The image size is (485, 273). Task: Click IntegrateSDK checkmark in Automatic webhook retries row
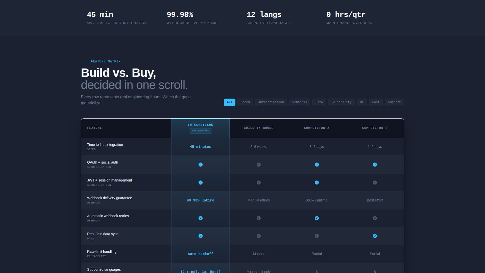pos(200,218)
